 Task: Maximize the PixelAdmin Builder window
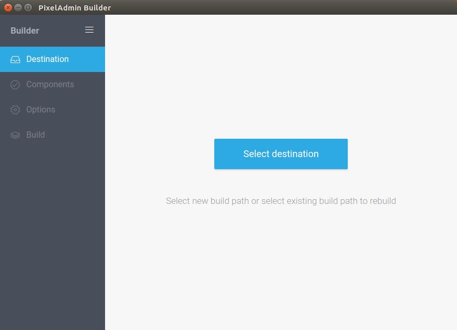28,7
